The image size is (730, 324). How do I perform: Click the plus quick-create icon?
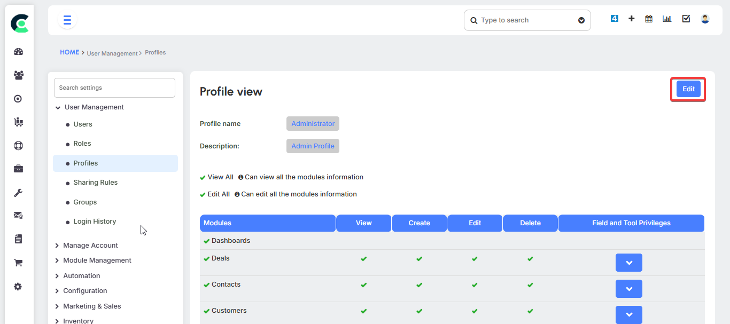pos(632,19)
